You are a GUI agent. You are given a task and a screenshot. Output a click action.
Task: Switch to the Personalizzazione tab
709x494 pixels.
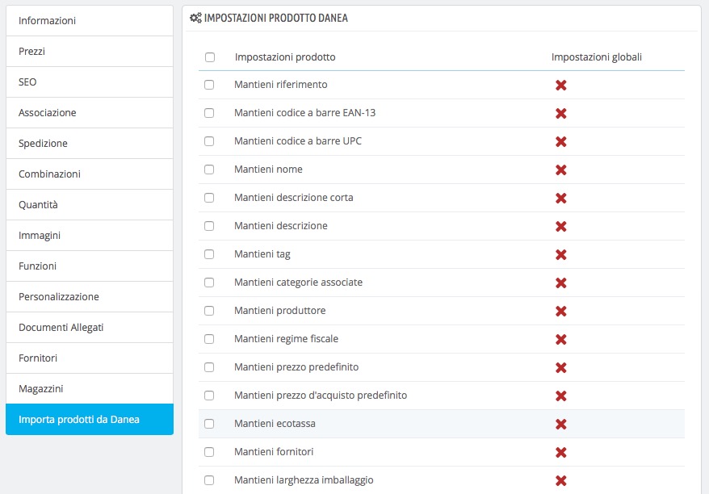[x=90, y=297]
